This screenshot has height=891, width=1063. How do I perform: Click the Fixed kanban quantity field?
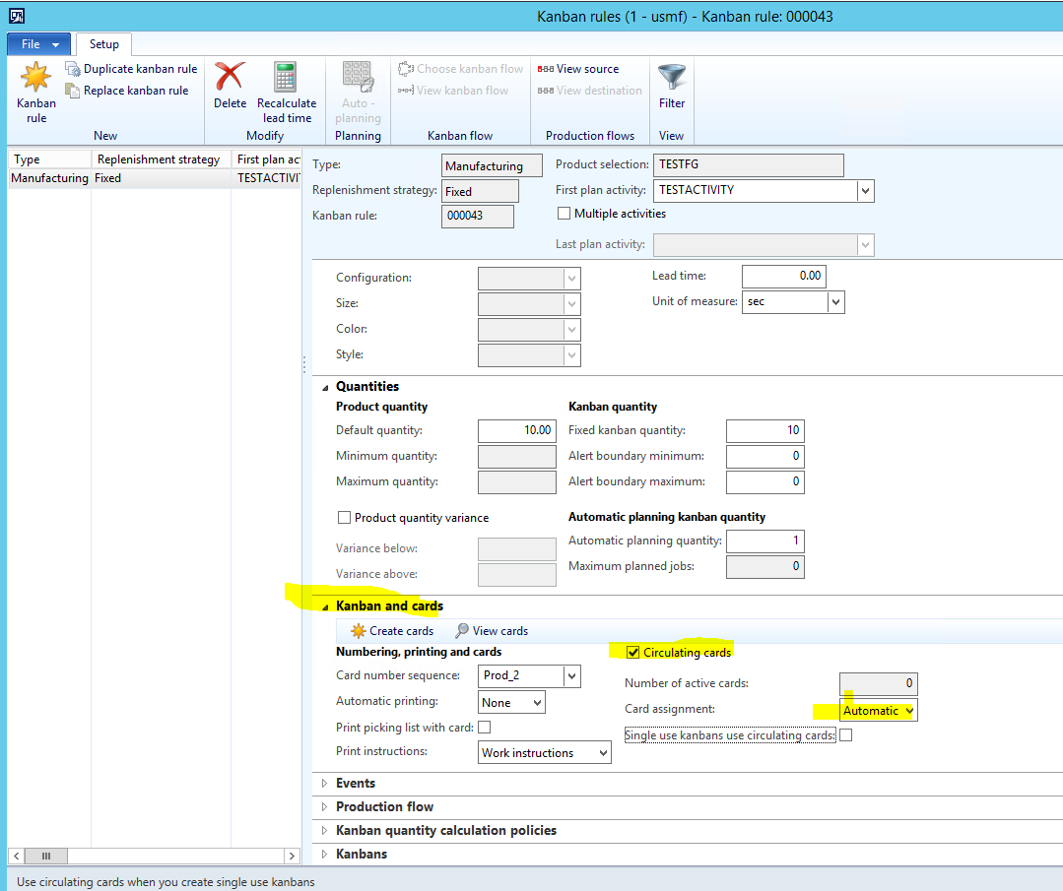coord(764,430)
